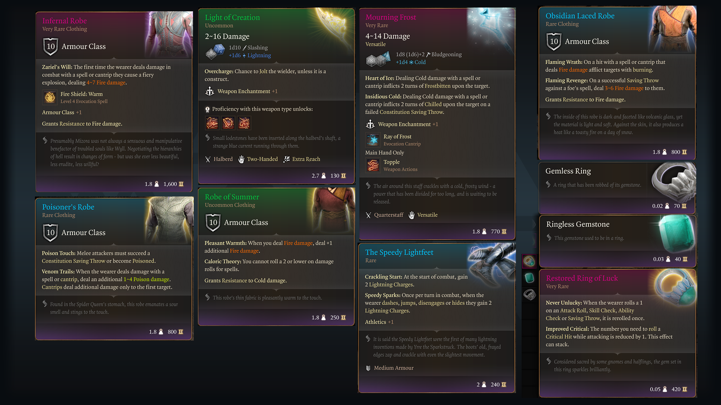Click the Medium Armour shield icon
The height and width of the screenshot is (405, 721).
pyautogui.click(x=368, y=368)
